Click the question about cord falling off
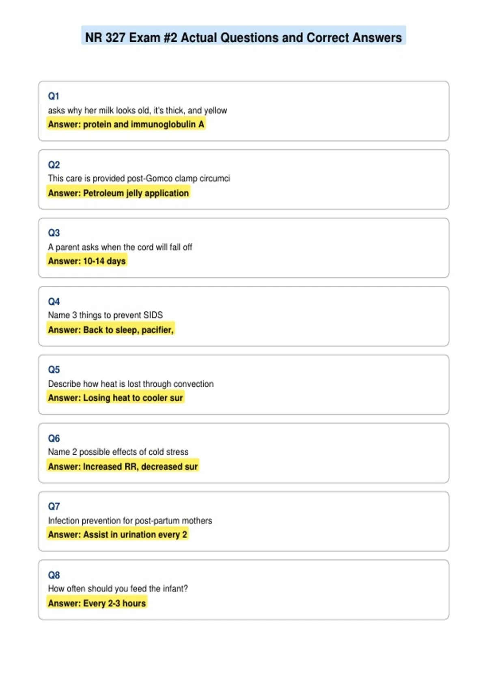The height and width of the screenshot is (690, 487). (120, 247)
